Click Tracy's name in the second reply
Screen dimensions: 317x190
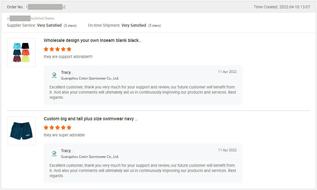click(66, 151)
